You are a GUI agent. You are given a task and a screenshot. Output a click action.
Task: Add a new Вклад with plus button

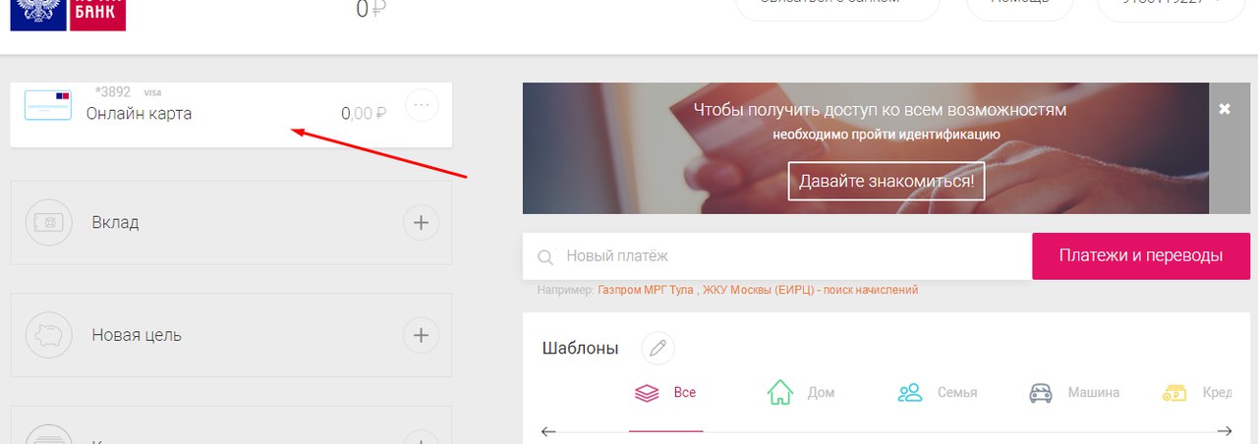click(421, 223)
